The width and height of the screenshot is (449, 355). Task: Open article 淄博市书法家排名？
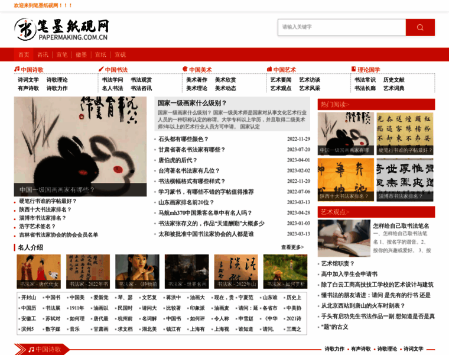tap(43, 218)
